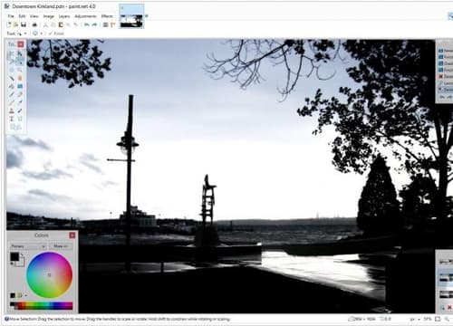The width and height of the screenshot is (453, 326).
Task: Select the Magic Wand tool
Action: [12, 78]
